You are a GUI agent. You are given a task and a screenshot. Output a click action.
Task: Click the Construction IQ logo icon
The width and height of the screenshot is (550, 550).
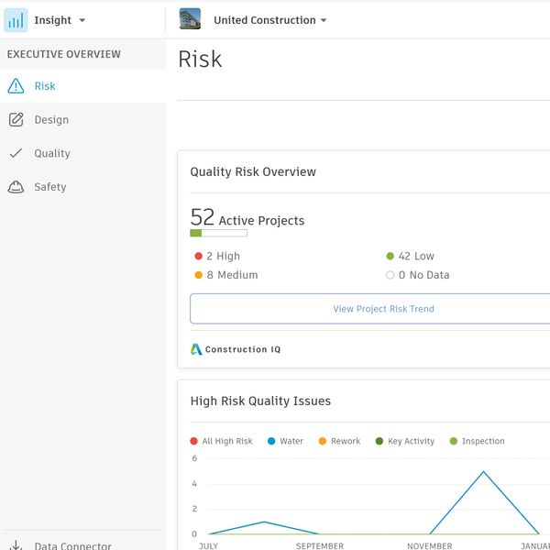(196, 349)
